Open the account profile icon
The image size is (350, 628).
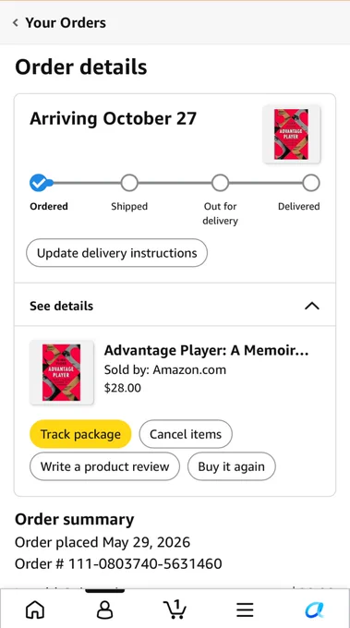(105, 610)
